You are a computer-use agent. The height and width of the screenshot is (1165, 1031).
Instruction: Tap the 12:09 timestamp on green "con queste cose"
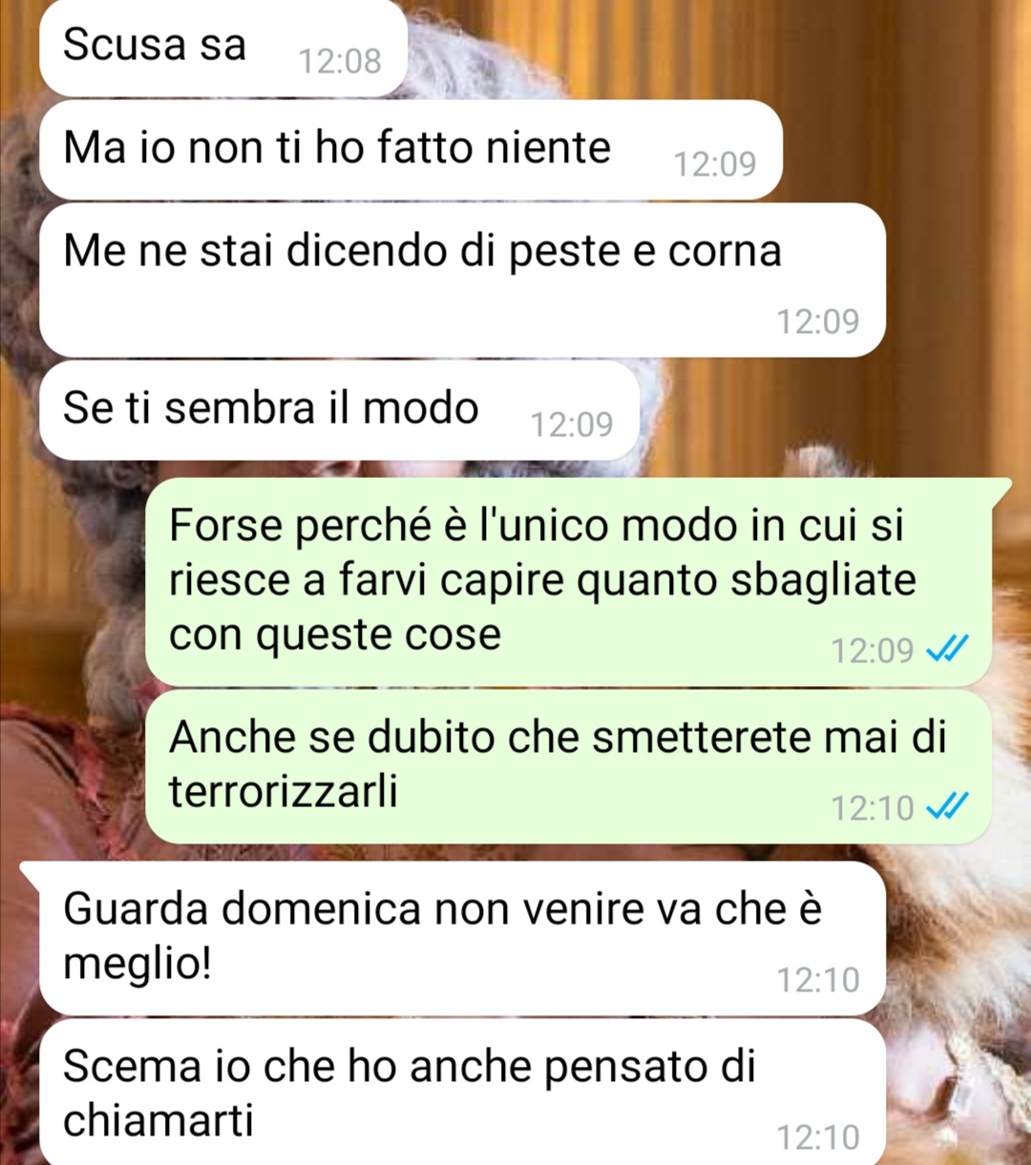coord(873,651)
